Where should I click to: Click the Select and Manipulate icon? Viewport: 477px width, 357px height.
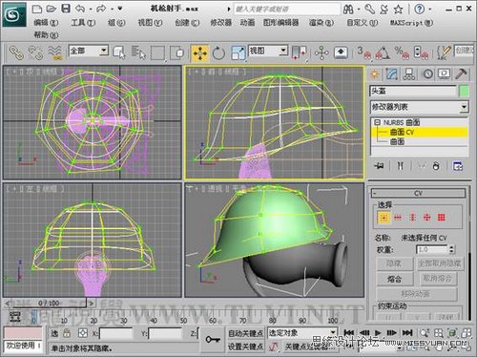[x=321, y=52]
